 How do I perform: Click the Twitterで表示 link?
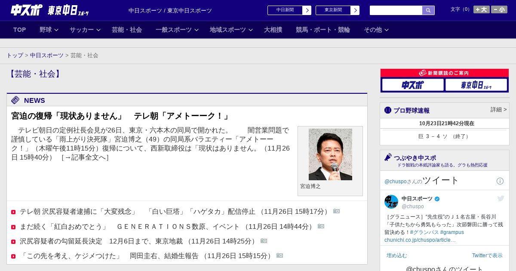click(487, 256)
